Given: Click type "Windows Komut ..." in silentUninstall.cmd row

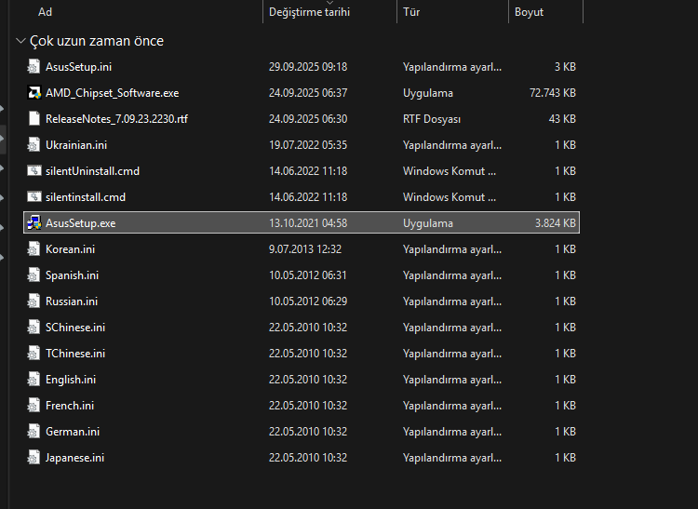Looking at the screenshot, I should click(450, 171).
